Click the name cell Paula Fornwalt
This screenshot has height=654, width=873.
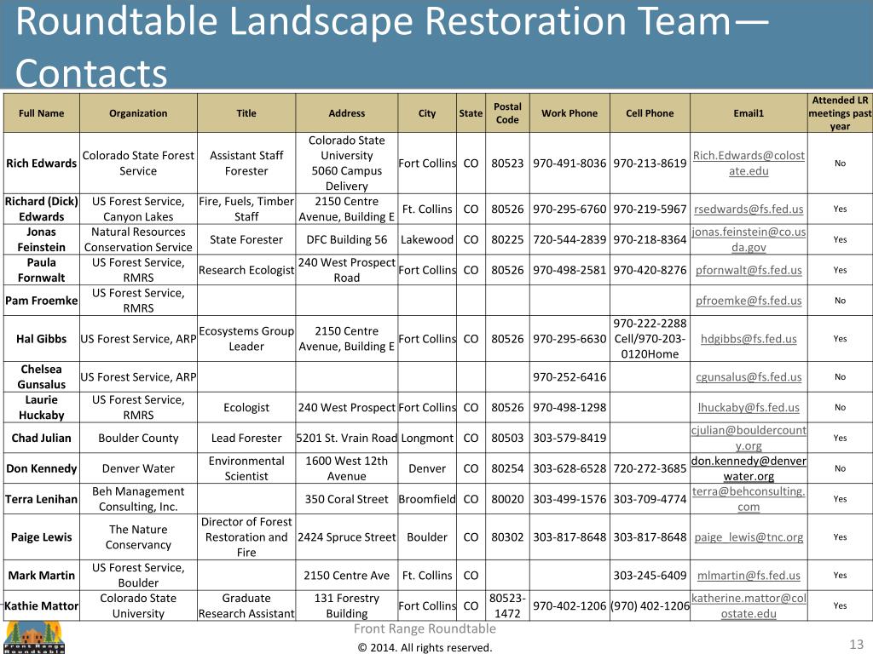[x=41, y=270]
